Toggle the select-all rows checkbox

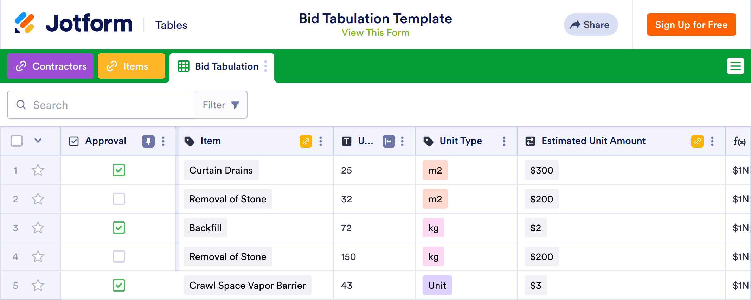point(17,141)
